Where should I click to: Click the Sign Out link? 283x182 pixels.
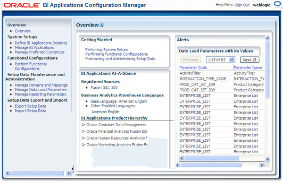(242, 5)
